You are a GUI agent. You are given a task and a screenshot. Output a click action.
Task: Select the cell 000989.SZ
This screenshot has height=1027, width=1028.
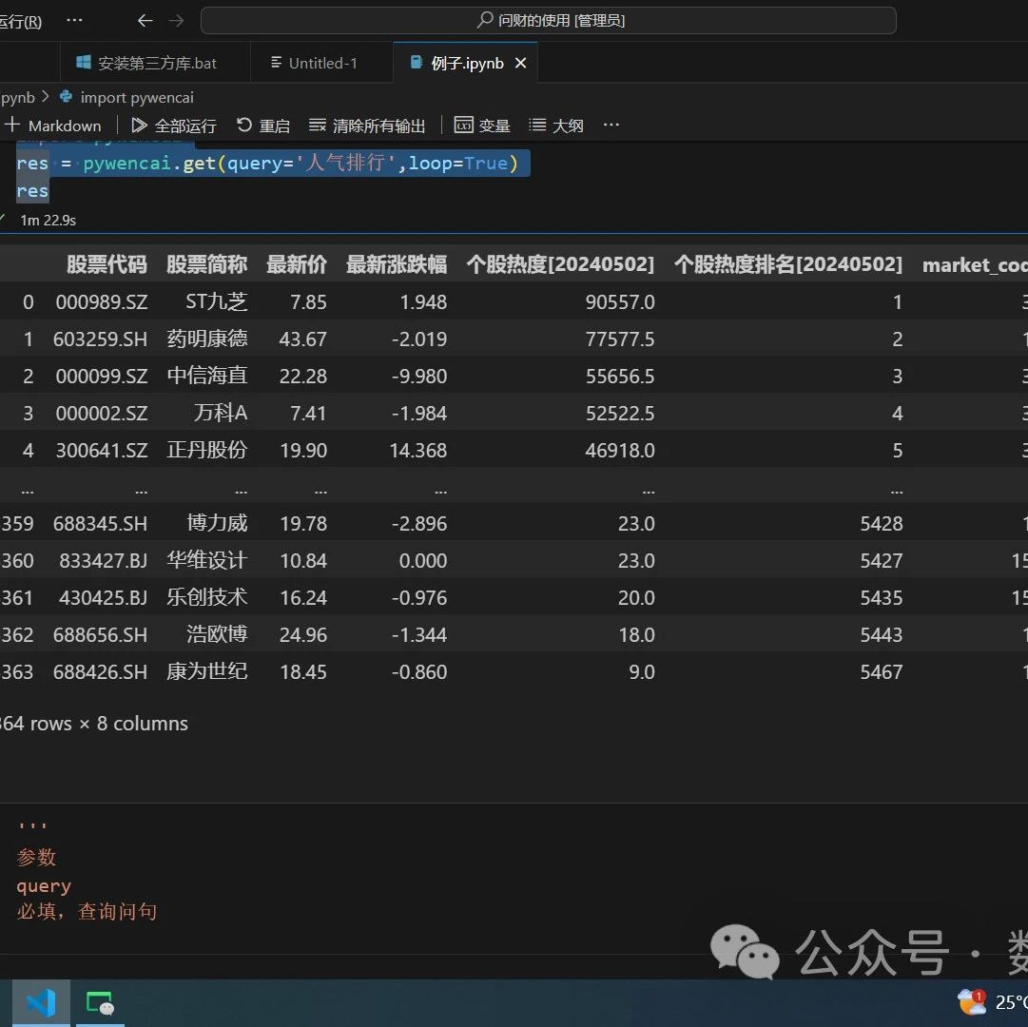pyautogui.click(x=102, y=302)
